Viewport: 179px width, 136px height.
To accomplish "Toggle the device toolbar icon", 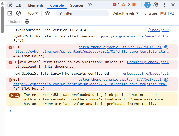I will pos(18,5).
